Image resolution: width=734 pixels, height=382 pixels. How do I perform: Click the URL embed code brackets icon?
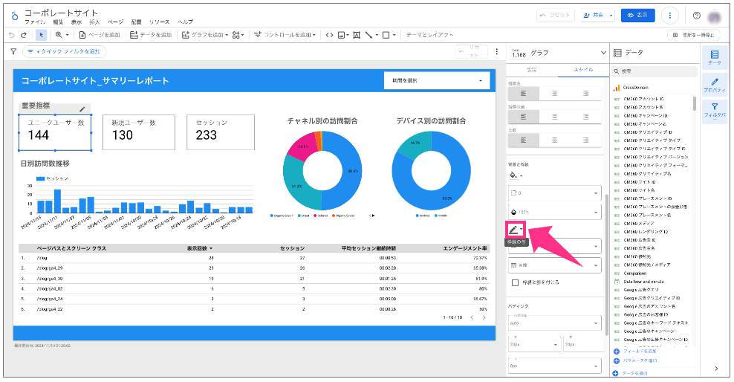(330, 35)
